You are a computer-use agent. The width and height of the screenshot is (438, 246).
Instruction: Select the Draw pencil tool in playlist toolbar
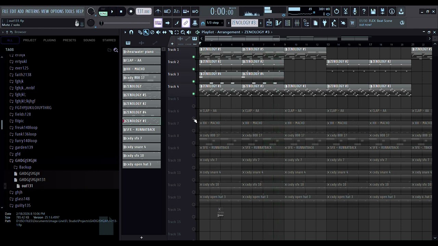pos(140,32)
